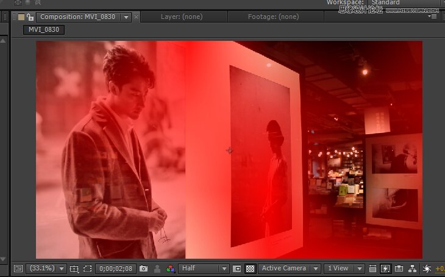Toggle Mask and Shape Path Visibility
445x277 pixels.
click(87, 268)
